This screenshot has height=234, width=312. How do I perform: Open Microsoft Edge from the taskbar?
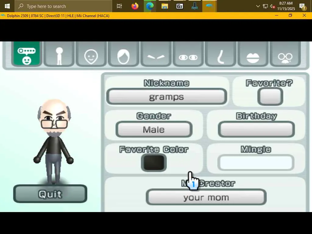pyautogui.click(x=150, y=6)
